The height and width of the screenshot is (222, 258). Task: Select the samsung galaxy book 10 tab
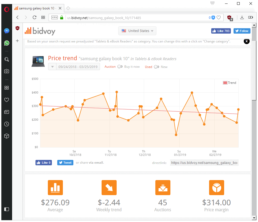click(x=37, y=8)
